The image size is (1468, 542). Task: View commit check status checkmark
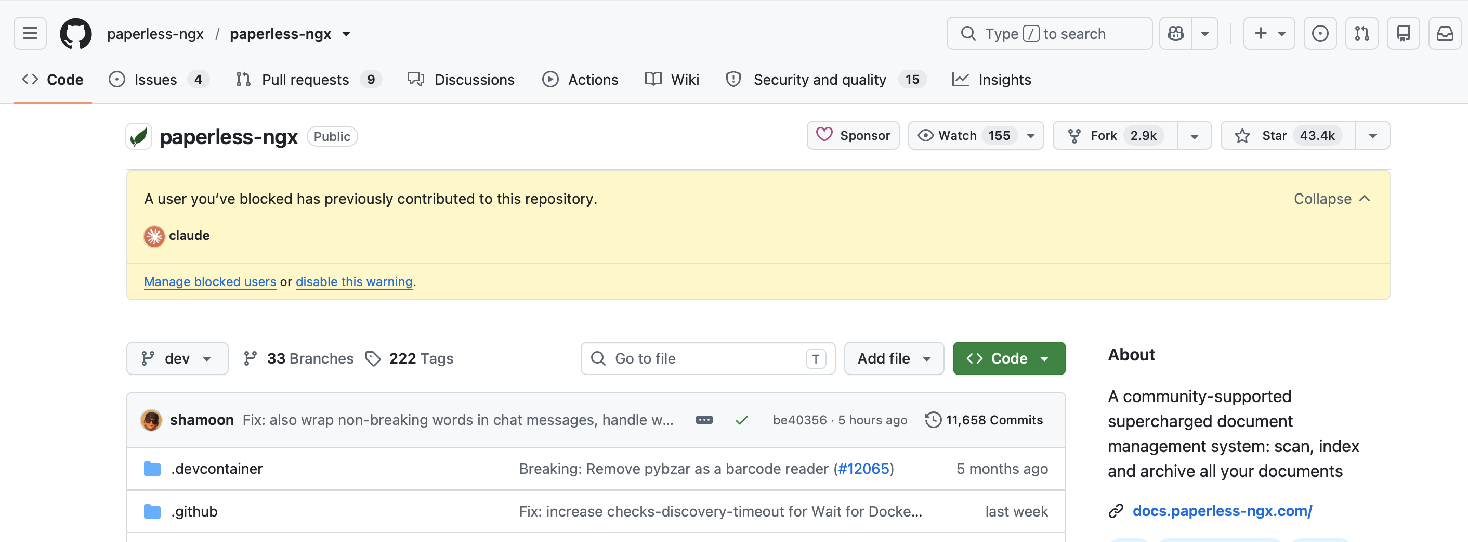pyautogui.click(x=741, y=420)
